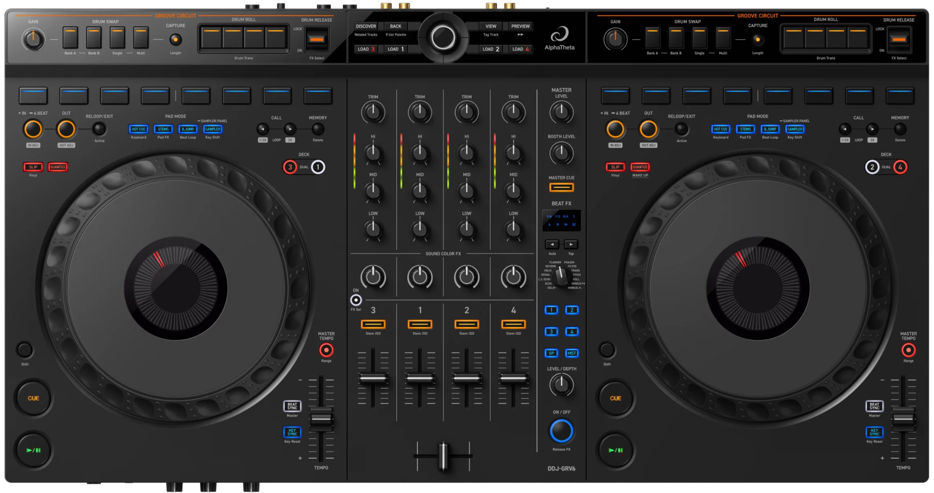This screenshot has height=493, width=934.
Task: Click the LEVEL/DEPTH knob
Action: click(561, 385)
